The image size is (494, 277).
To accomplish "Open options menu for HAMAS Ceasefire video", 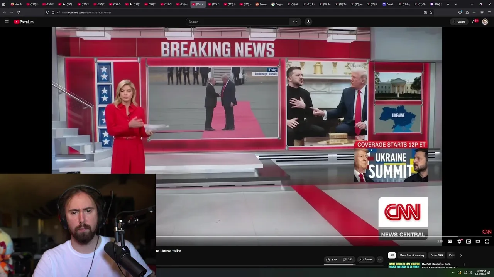I will coord(464,264).
